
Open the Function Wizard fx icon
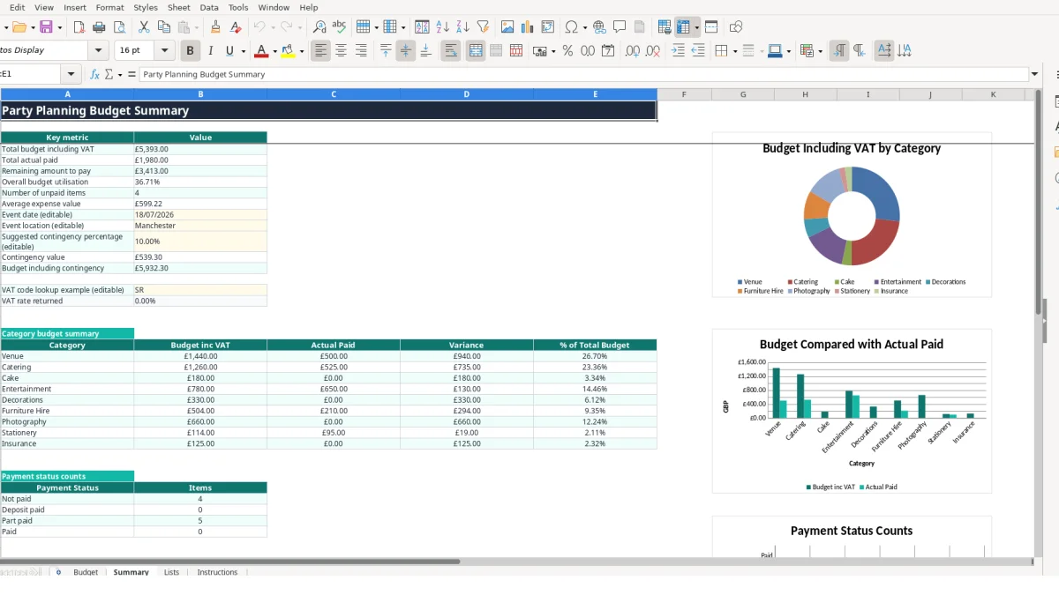coord(94,74)
